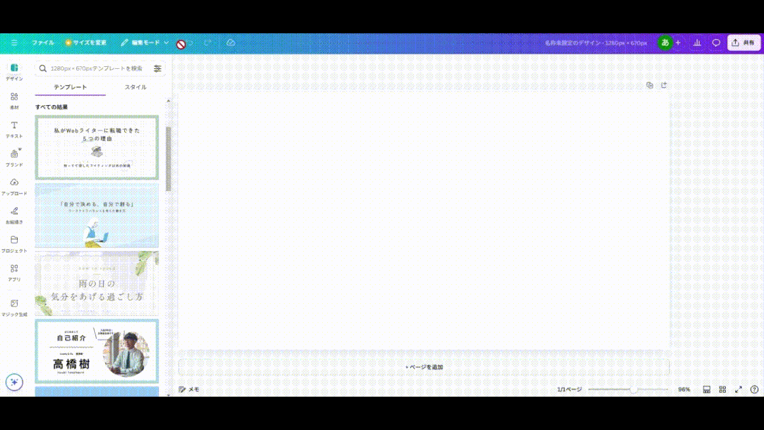
Task: Open the template search filter options
Action: tap(157, 68)
